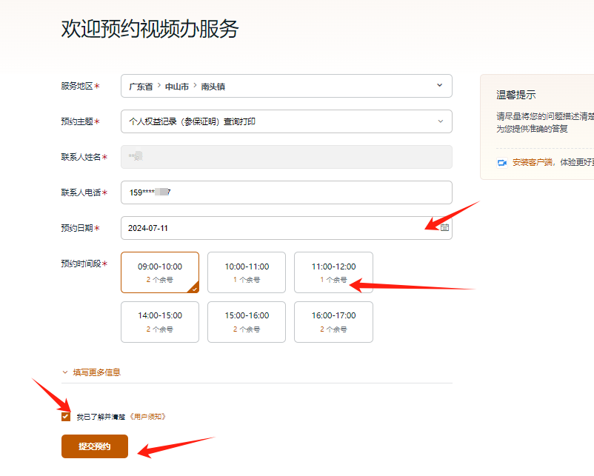The image size is (594, 476).
Task: Check the 我已了解并清楚 agreement checkbox
Action: coord(66,416)
